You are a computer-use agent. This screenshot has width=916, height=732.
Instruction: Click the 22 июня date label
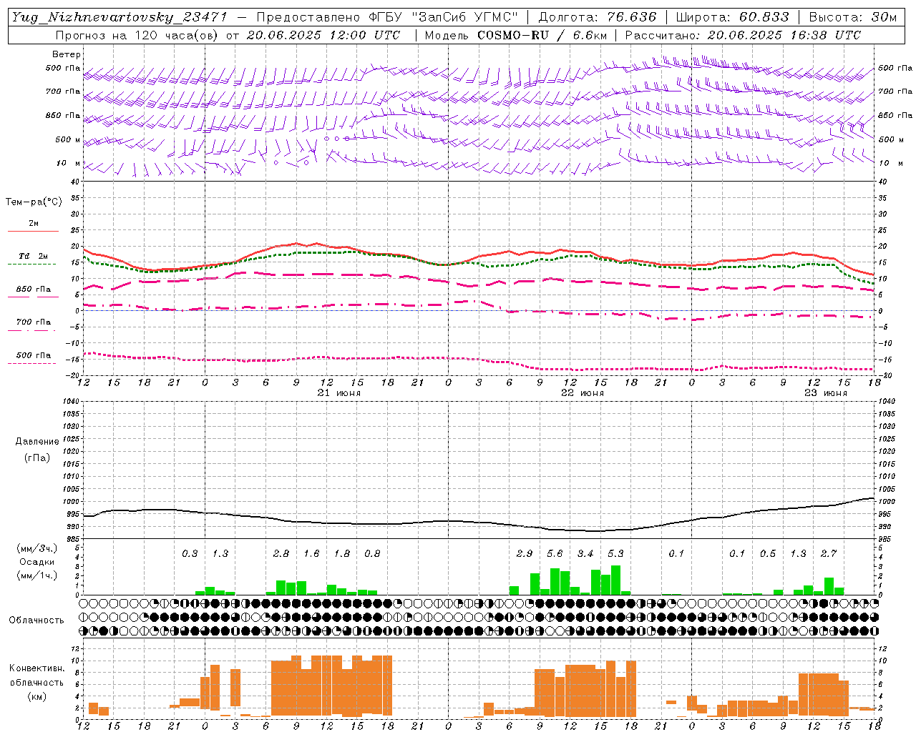pyautogui.click(x=583, y=393)
